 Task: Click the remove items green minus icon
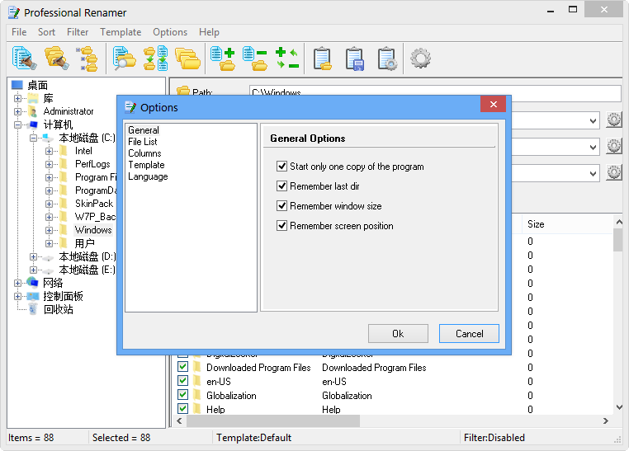point(255,59)
